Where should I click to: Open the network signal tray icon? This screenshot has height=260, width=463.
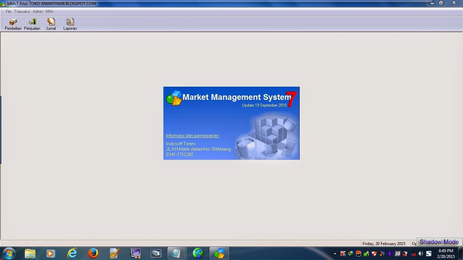[413, 254]
